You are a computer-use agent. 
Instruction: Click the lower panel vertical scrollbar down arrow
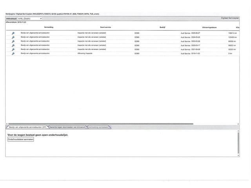[x=238, y=155]
